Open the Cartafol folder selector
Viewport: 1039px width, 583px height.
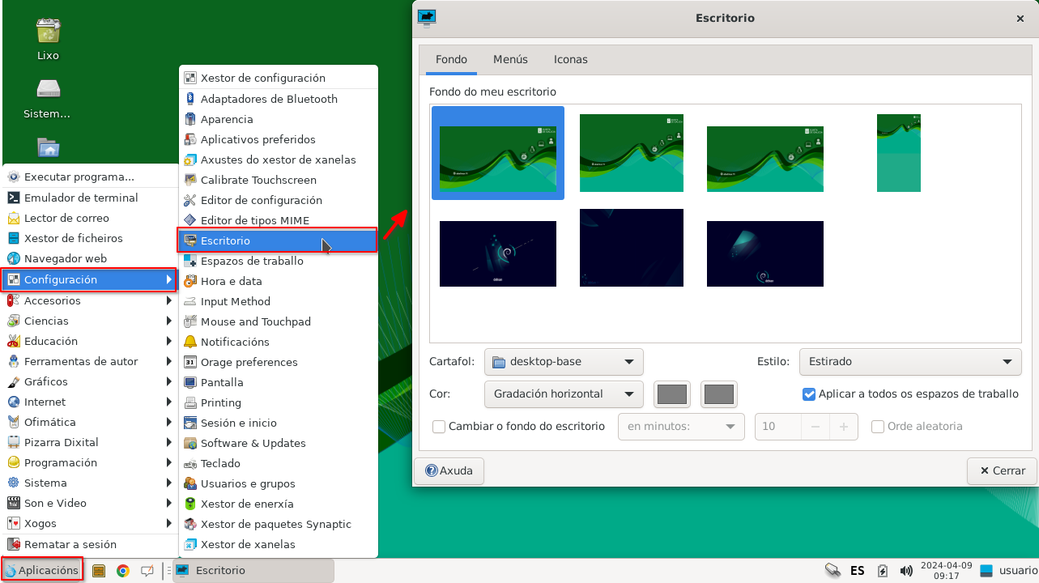(x=563, y=361)
